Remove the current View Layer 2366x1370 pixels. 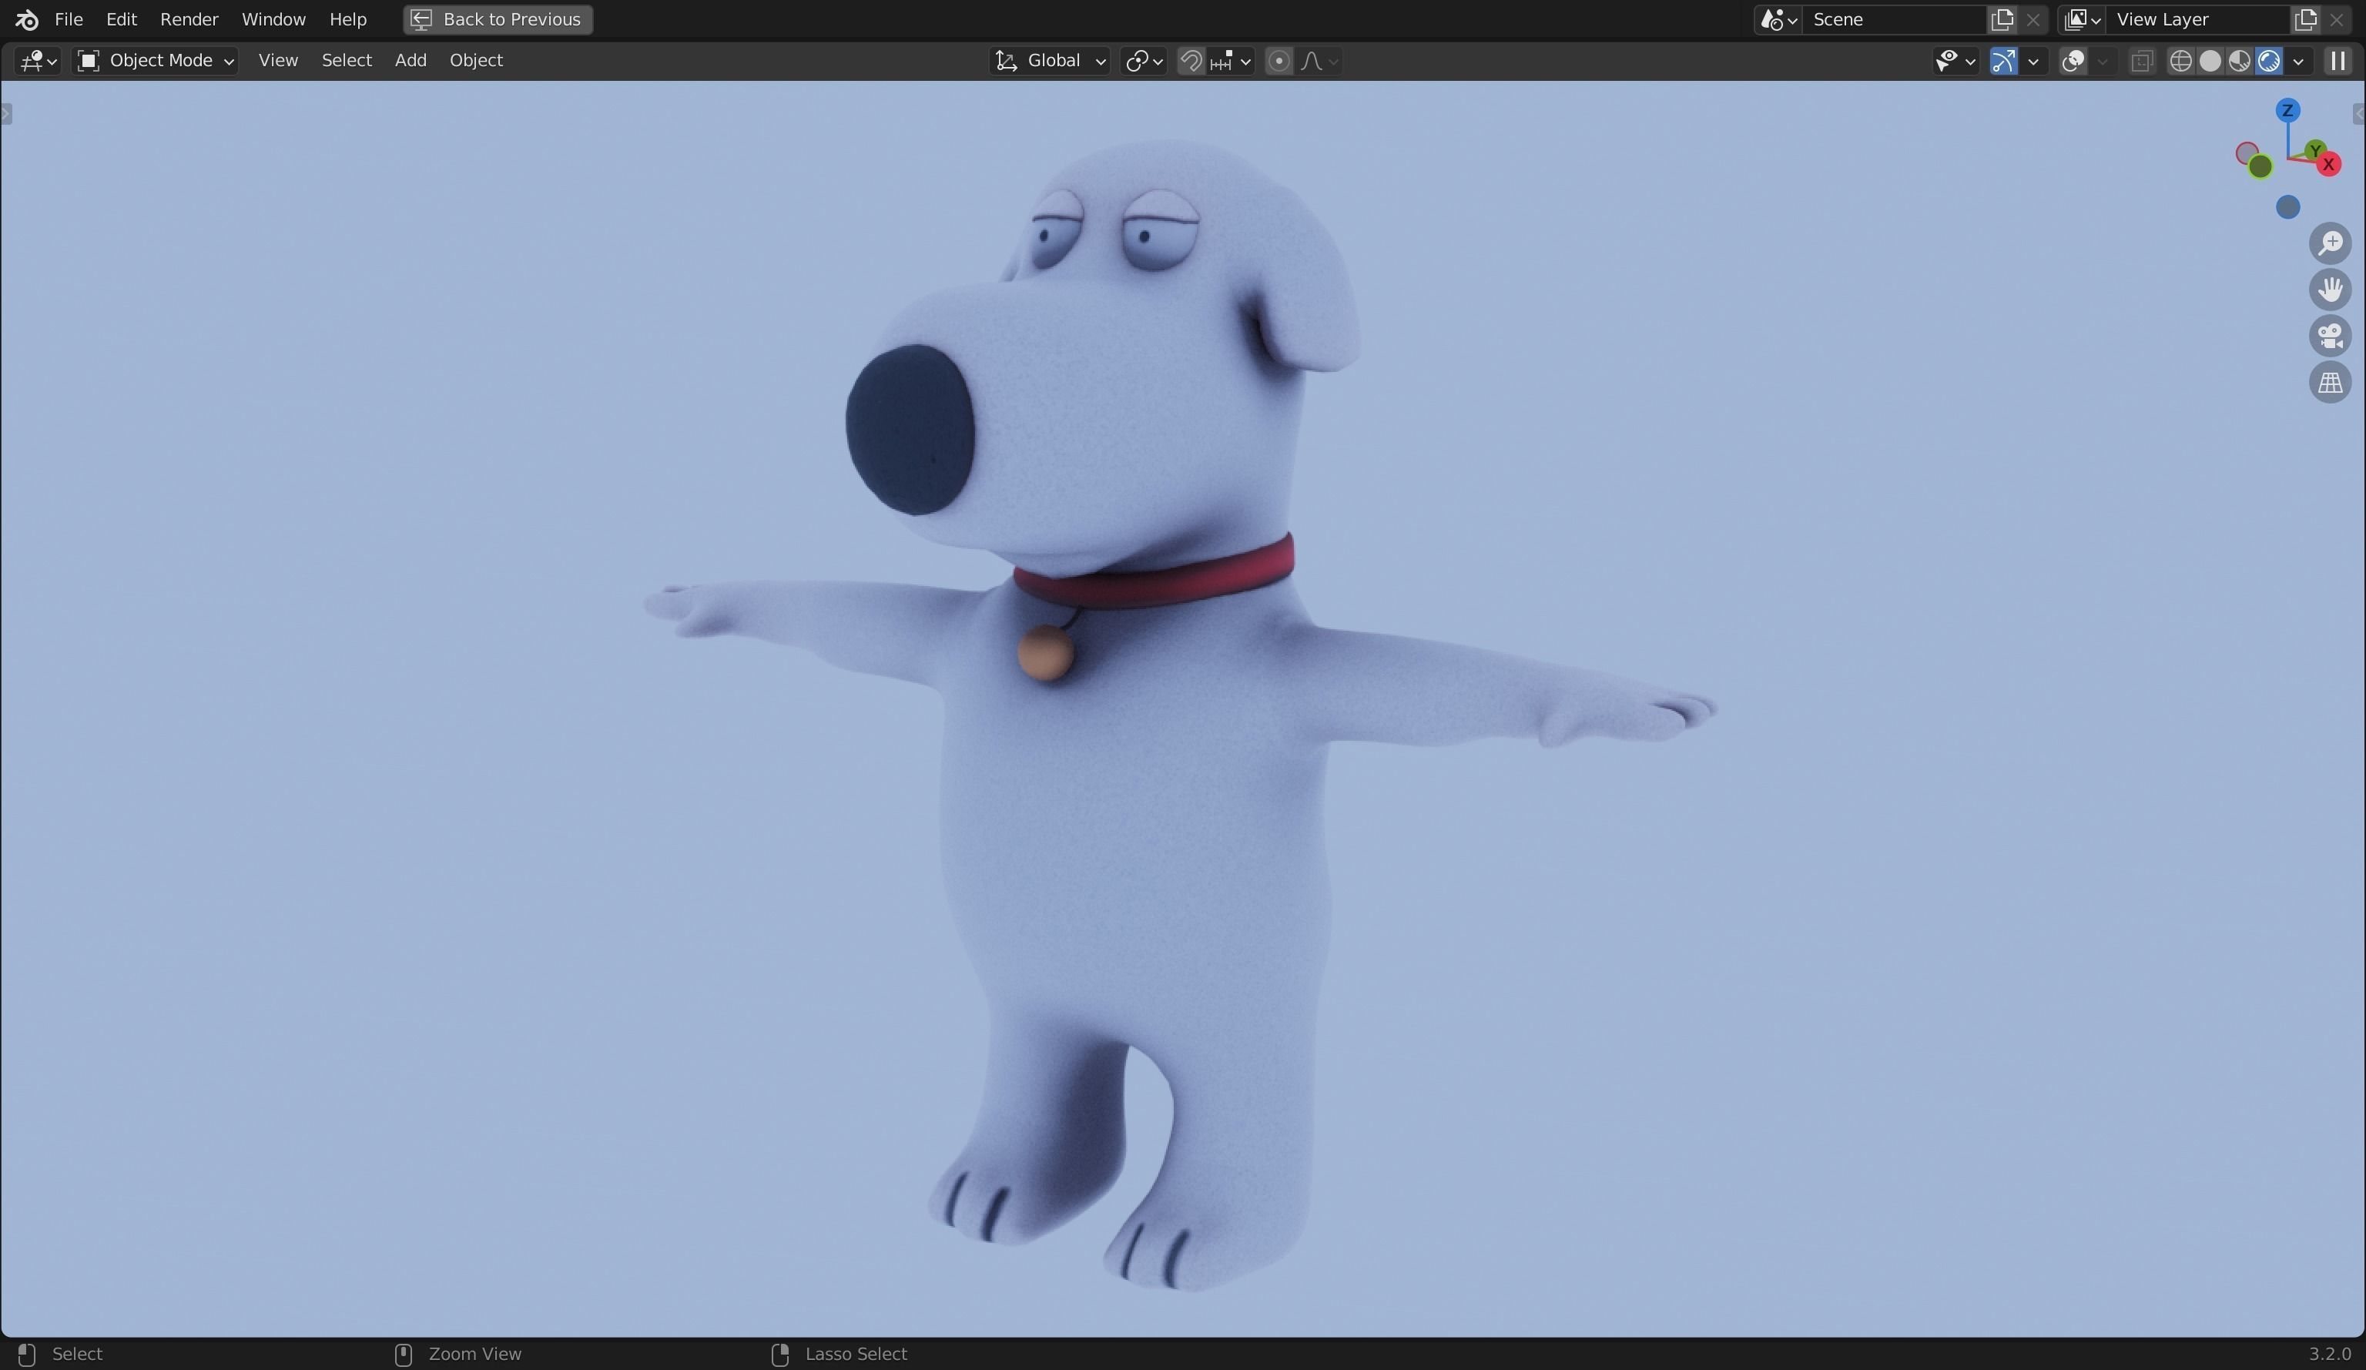(2336, 18)
